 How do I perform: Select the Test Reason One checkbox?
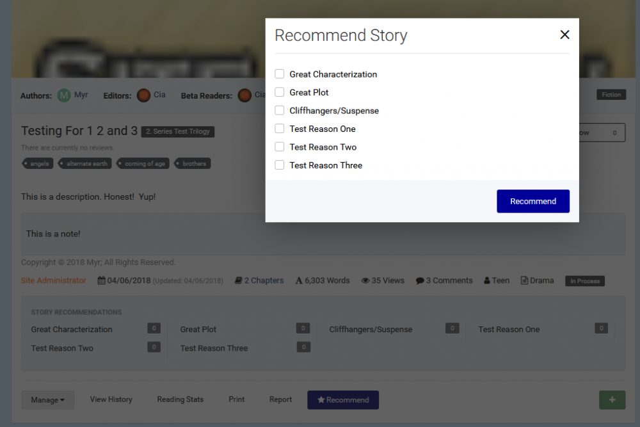point(280,129)
